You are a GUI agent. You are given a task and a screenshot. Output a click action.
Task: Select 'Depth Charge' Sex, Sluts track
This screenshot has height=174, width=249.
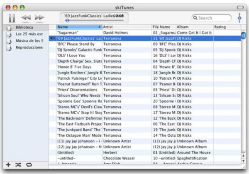coord(79,61)
